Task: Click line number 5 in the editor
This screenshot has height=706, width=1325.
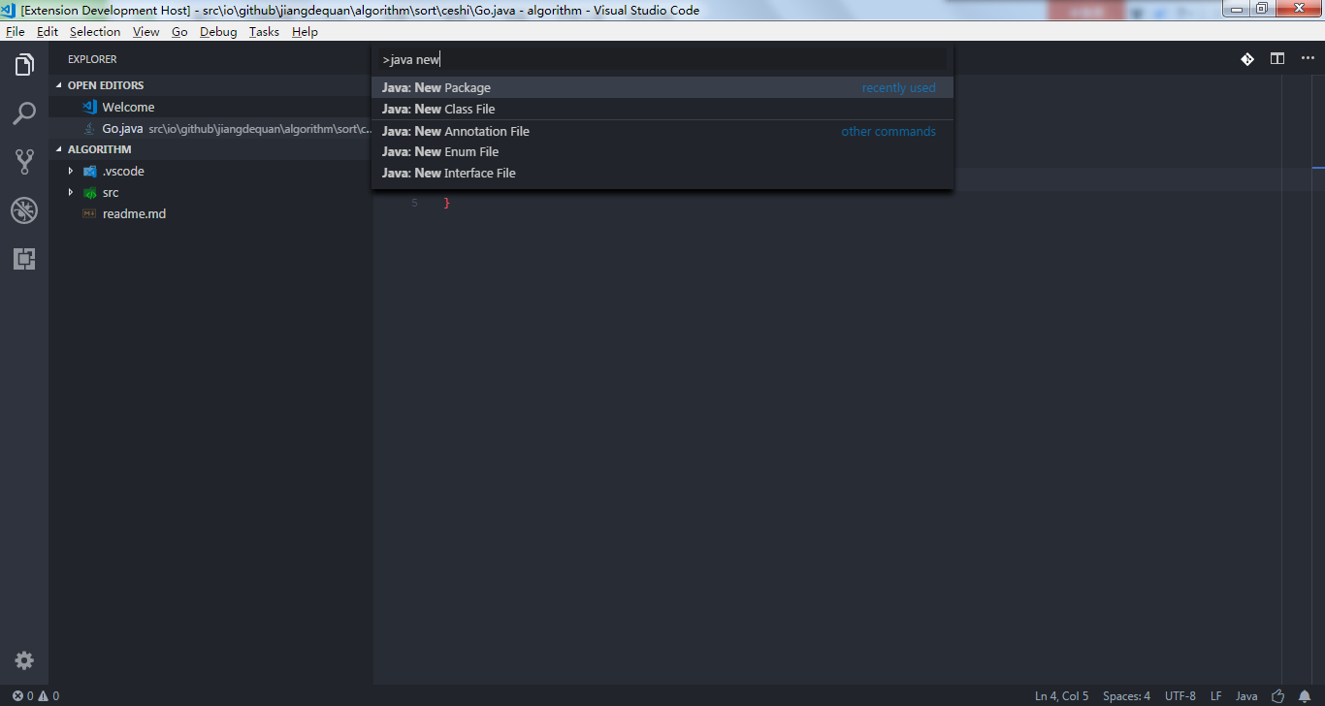Action: [414, 203]
